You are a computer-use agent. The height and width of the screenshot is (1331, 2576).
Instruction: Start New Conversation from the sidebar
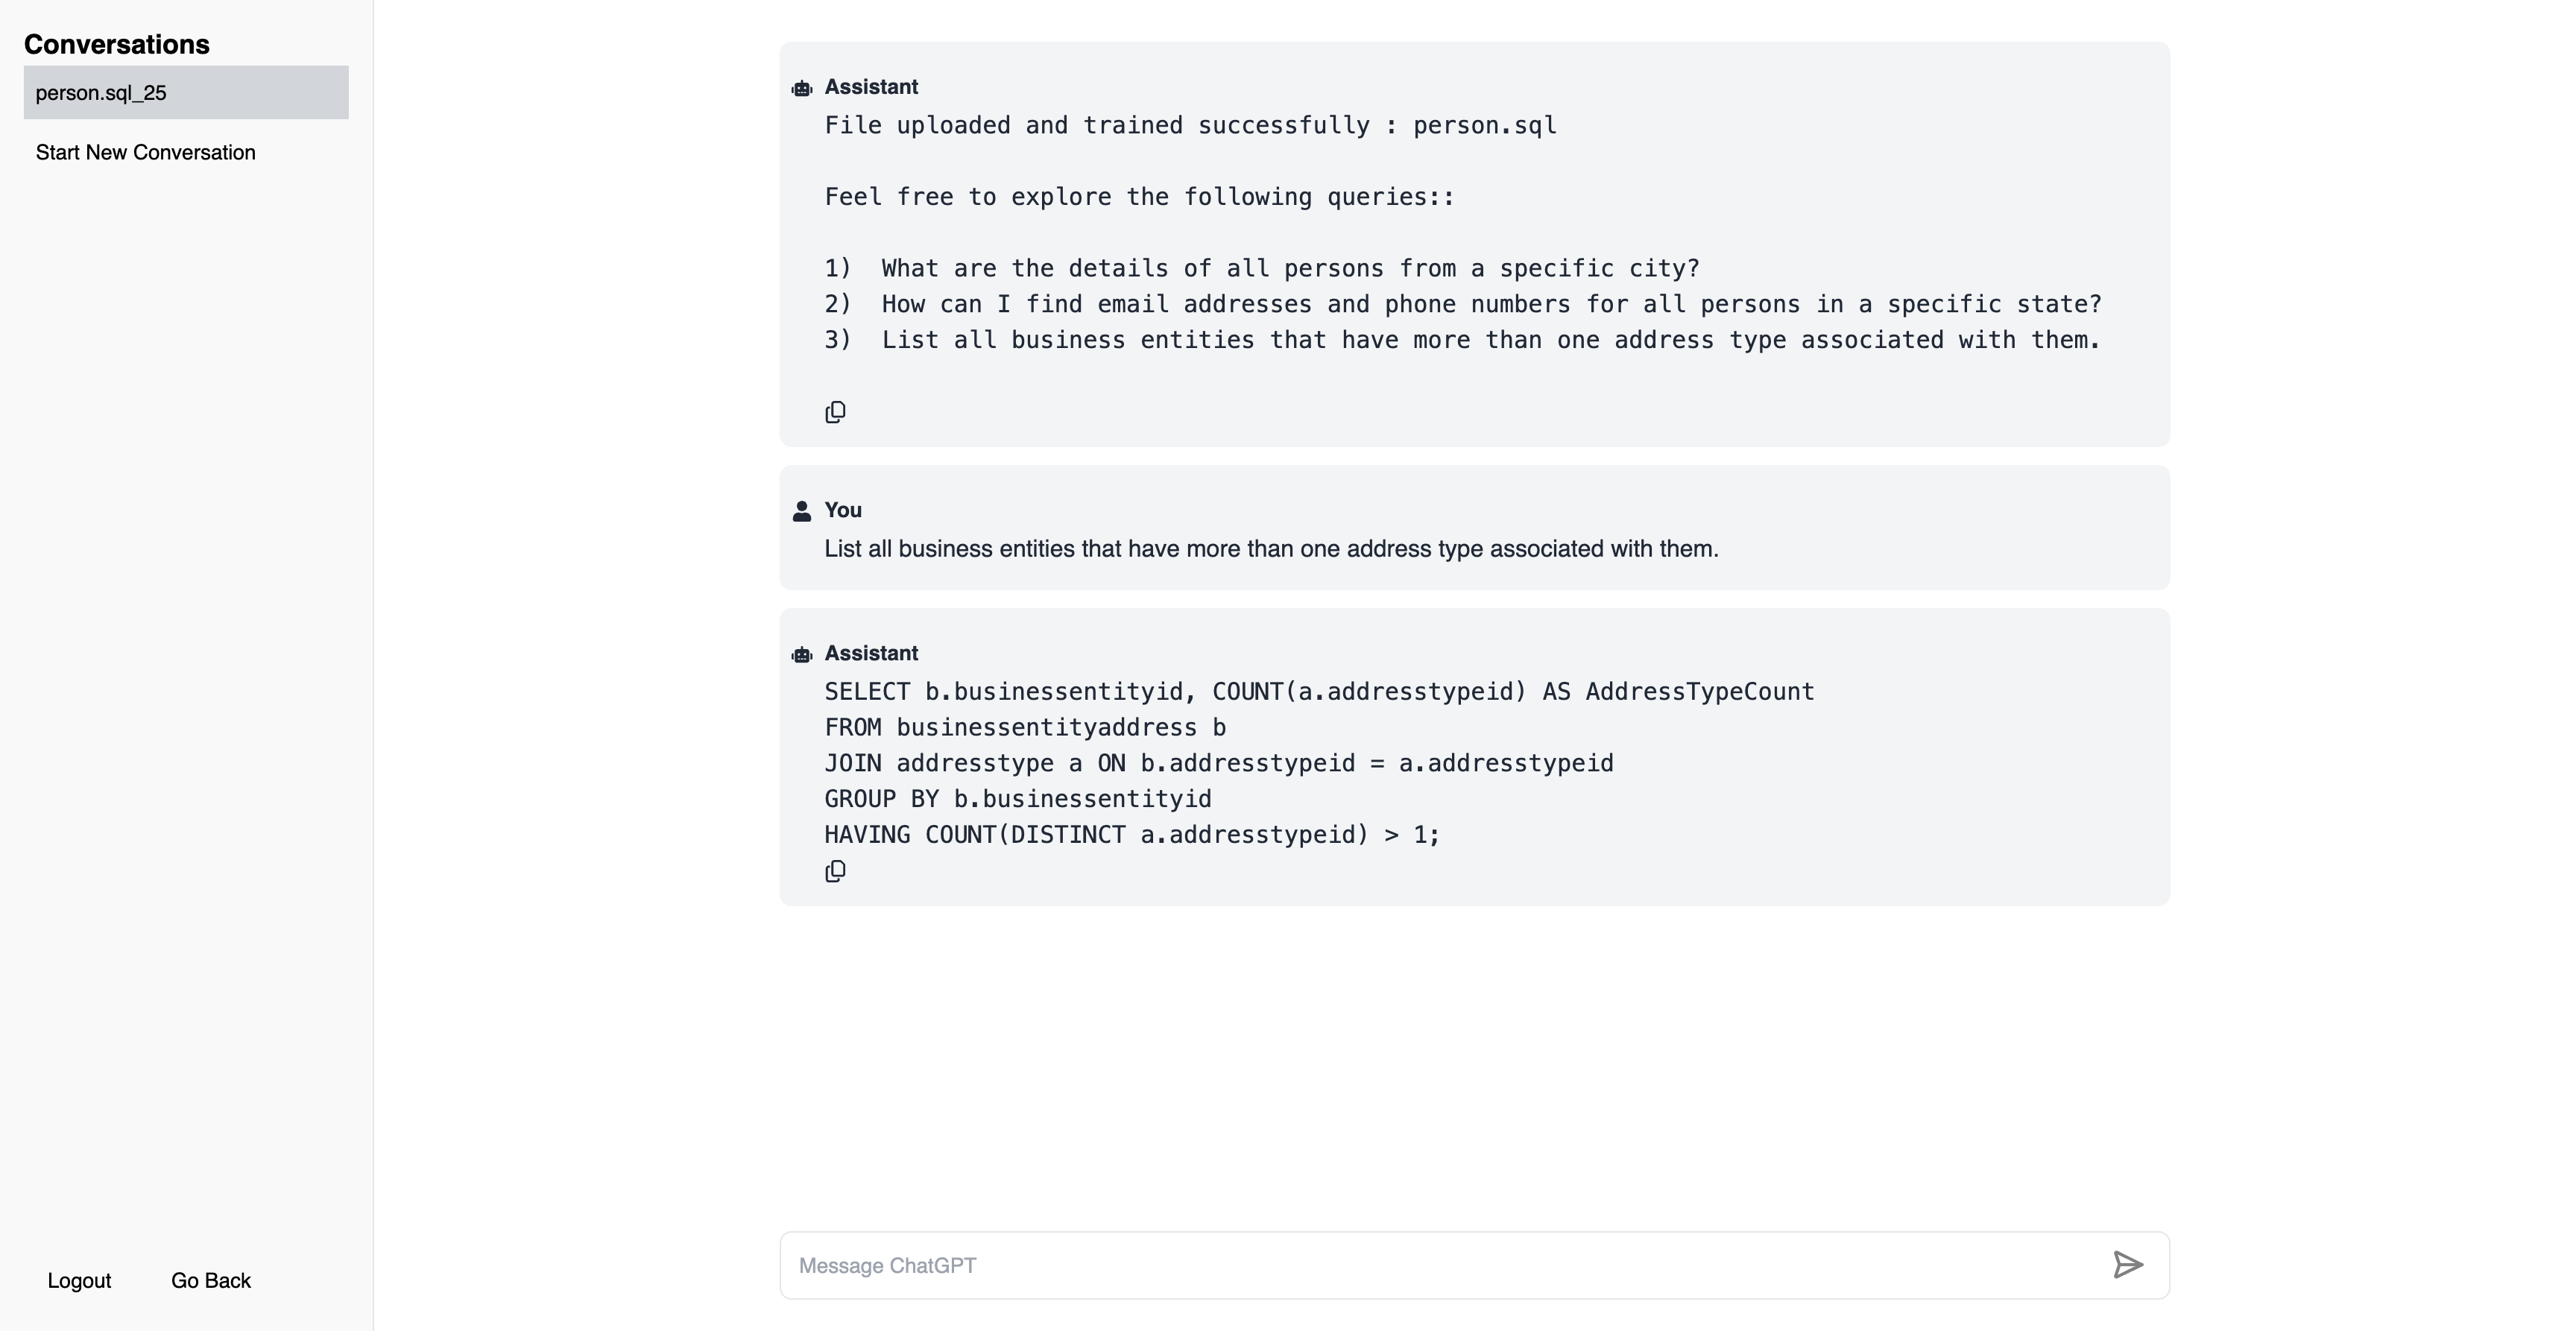pyautogui.click(x=146, y=152)
